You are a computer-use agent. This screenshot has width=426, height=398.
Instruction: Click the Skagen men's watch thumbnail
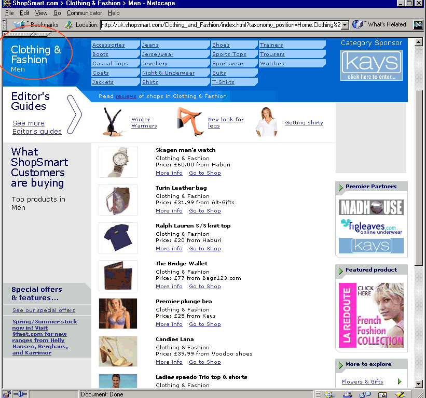(118, 162)
